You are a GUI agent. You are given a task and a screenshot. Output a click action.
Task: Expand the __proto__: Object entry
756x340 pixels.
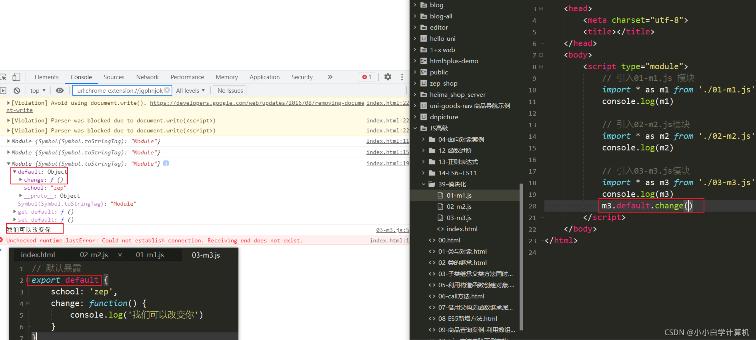click(20, 196)
